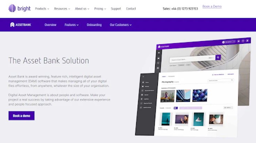Click the close X in preview dark menu
The image size is (256, 143).
pyautogui.click(x=143, y=77)
